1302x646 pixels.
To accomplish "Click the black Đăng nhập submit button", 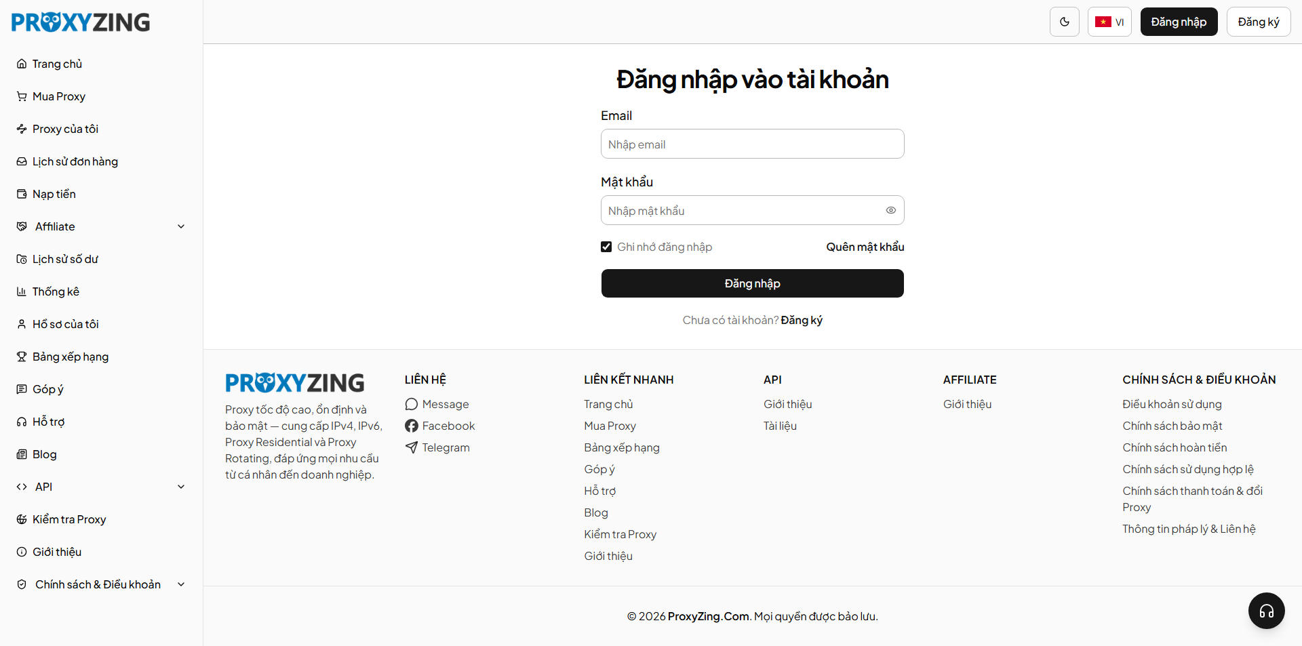I will [x=752, y=283].
